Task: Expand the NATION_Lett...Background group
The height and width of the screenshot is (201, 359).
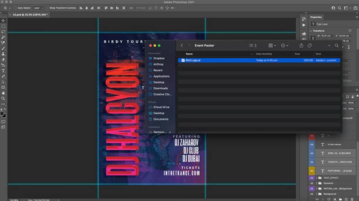Action: click(x=317, y=188)
